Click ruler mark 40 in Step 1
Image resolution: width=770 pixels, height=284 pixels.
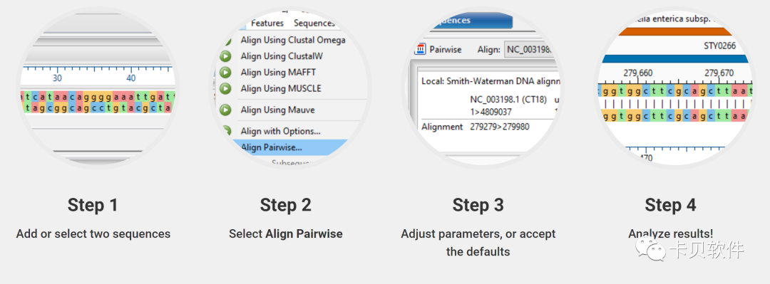[x=131, y=78]
